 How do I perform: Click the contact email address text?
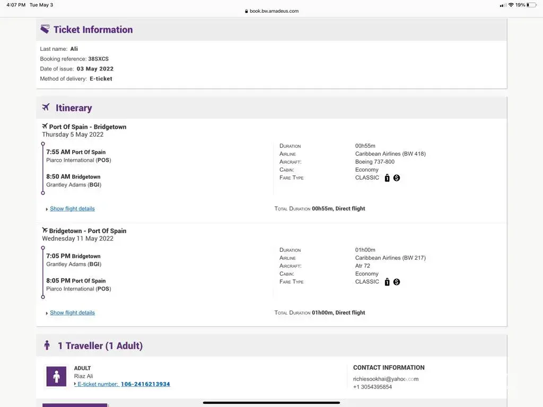pyautogui.click(x=386, y=379)
